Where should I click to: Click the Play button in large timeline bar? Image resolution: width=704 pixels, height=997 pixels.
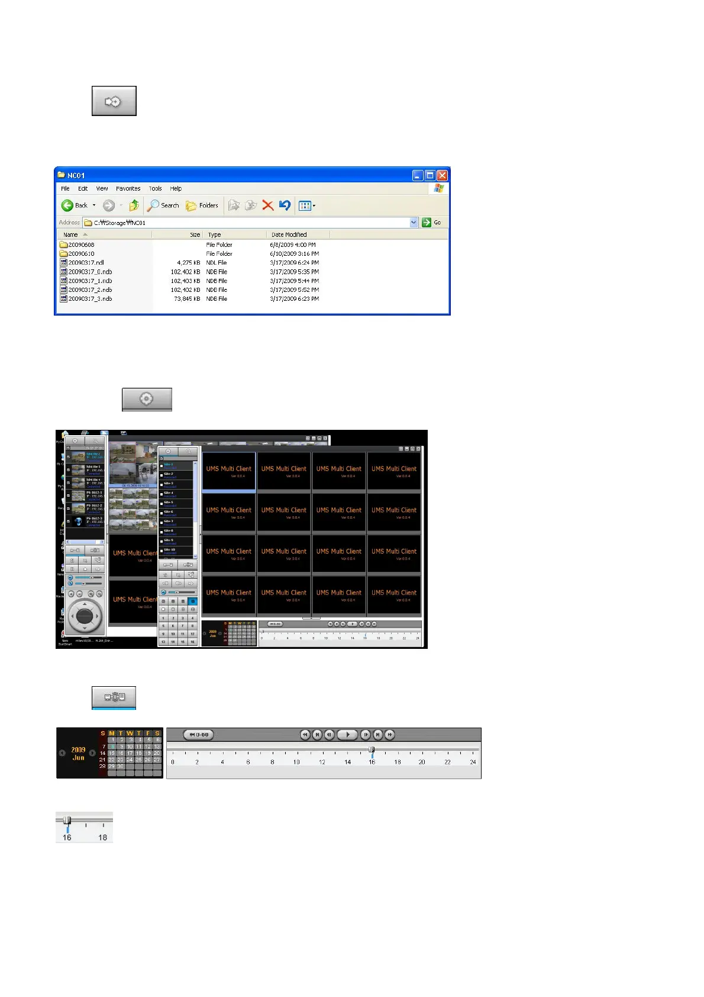click(348, 735)
